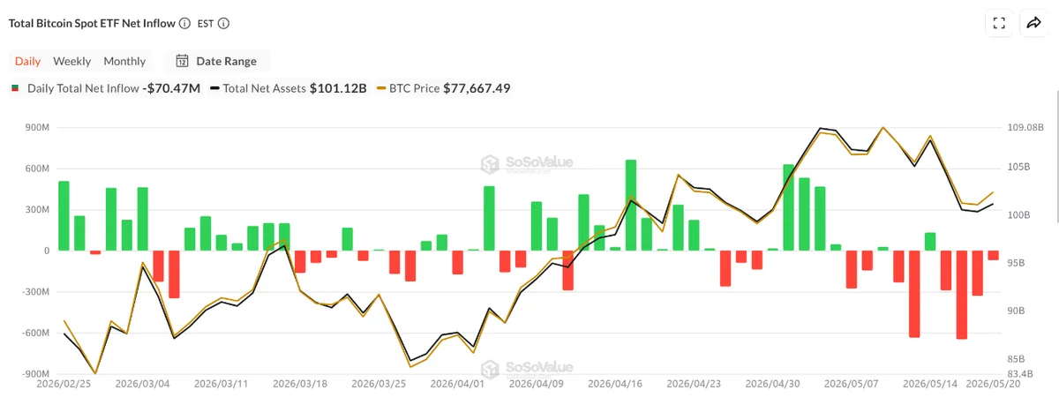The height and width of the screenshot is (405, 1059).
Task: Select the Daily tab
Action: point(27,61)
